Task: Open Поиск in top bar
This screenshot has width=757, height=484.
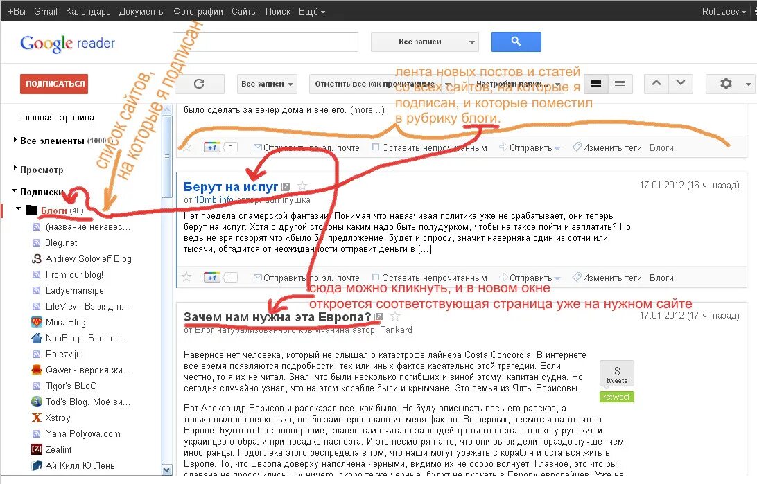Action: tap(277, 11)
